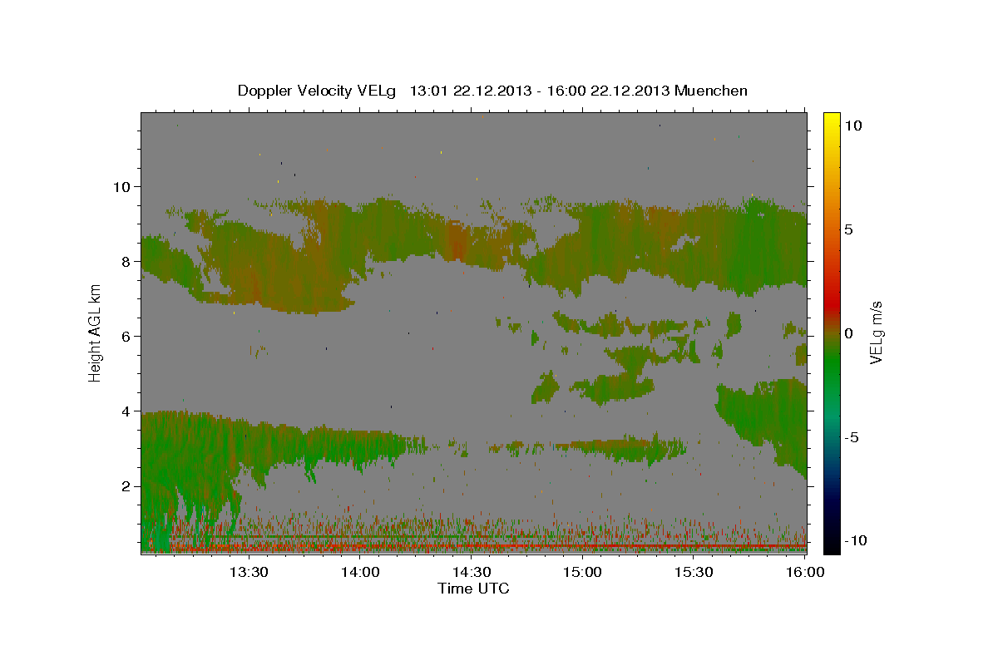The image size is (998, 665).
Task: Click the colorbar value 10 label
Action: click(853, 126)
